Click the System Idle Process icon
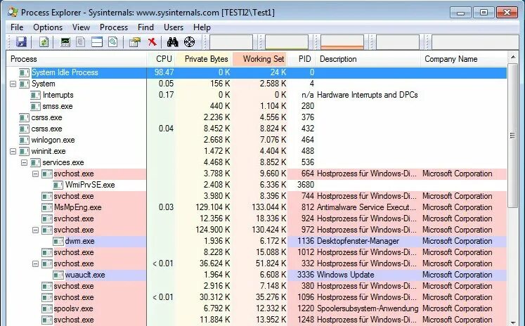Image resolution: width=525 pixels, height=326 pixels. coord(24,72)
